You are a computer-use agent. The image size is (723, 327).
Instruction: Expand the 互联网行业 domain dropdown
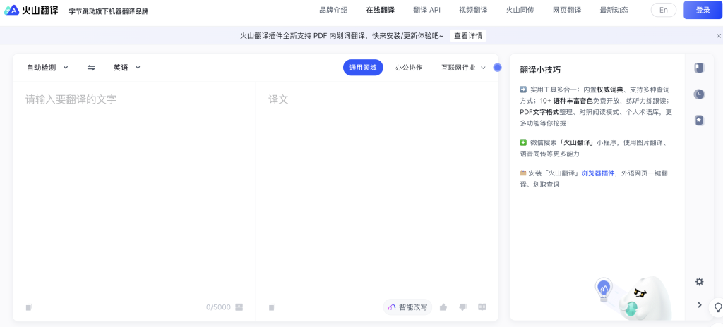click(x=463, y=68)
